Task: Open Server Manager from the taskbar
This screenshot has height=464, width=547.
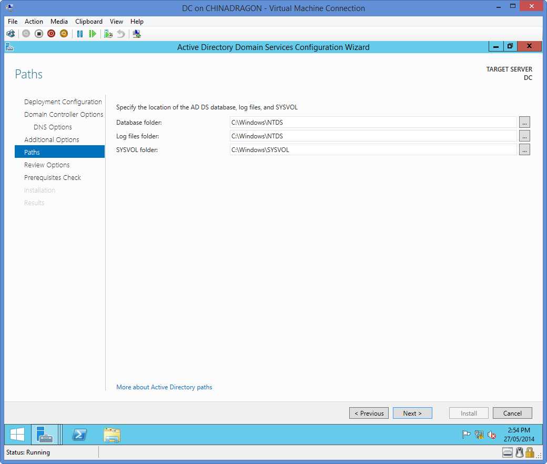Action: click(x=45, y=435)
